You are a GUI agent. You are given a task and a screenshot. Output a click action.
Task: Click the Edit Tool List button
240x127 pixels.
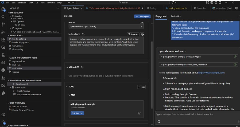coord(77,113)
